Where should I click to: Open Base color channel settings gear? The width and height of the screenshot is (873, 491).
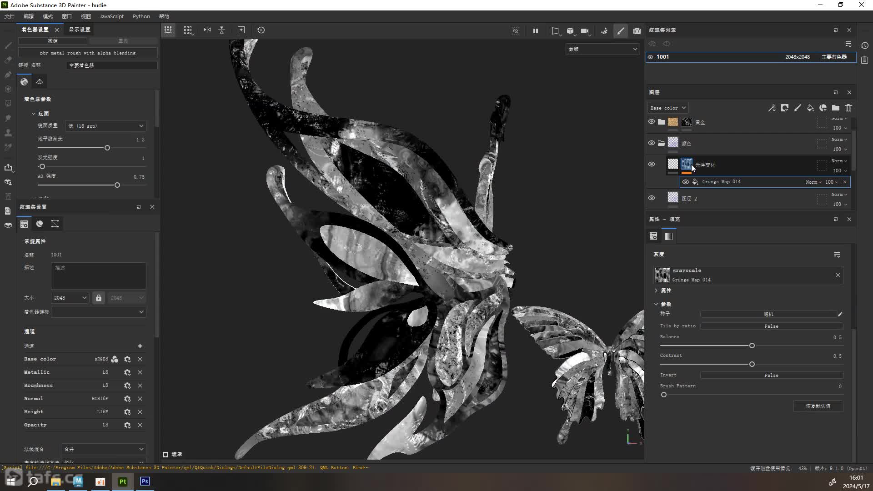127,359
